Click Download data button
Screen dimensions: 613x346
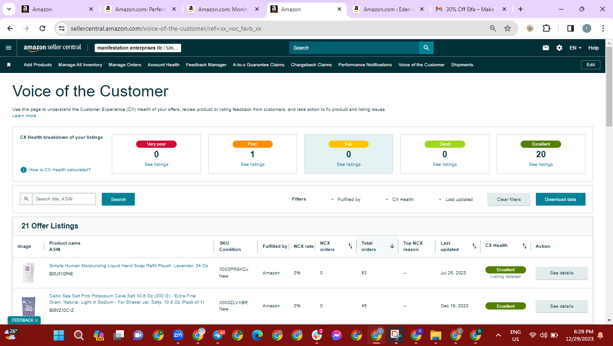tap(561, 199)
